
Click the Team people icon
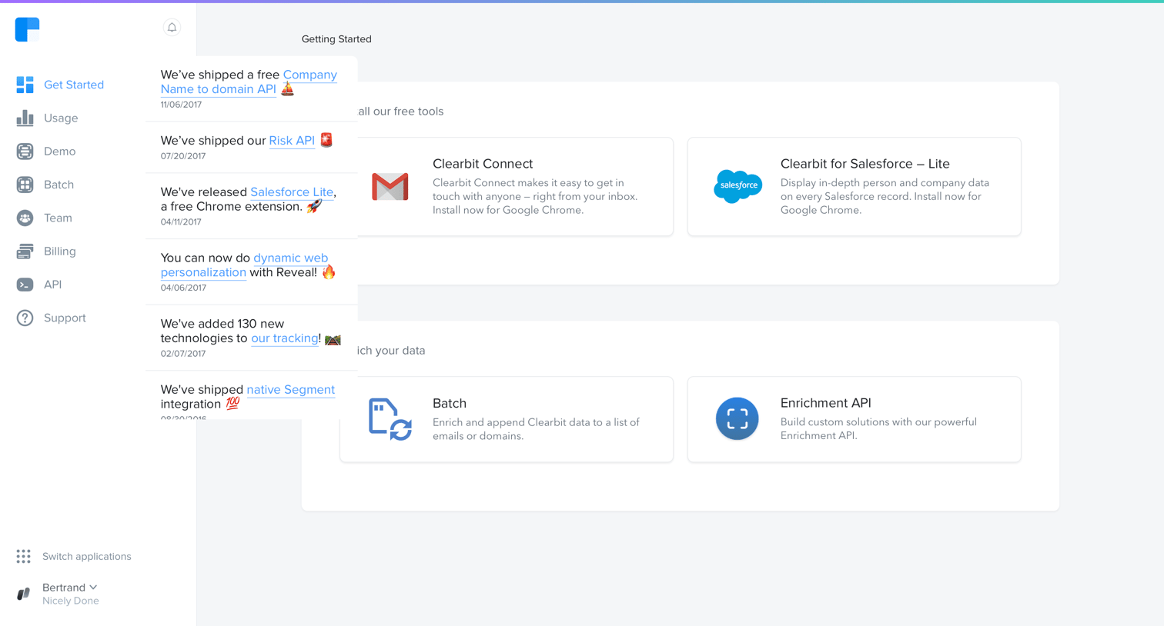coord(25,218)
